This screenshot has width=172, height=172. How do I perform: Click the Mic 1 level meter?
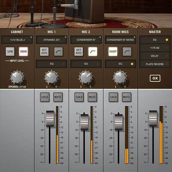(57, 135)
